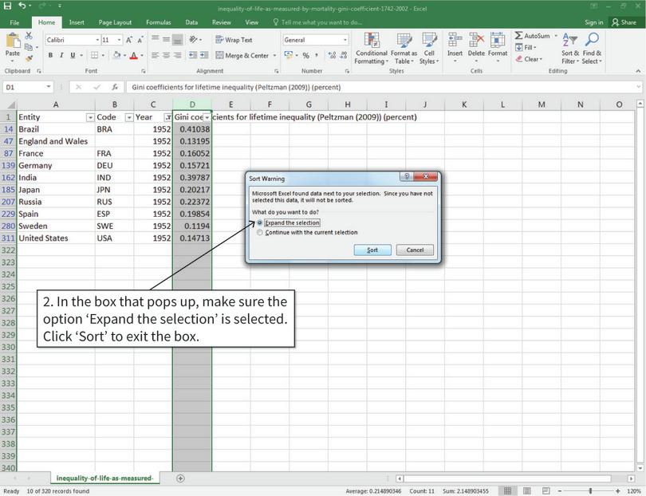Toggle bold formatting in the Font group
The height and width of the screenshot is (496, 646).
(49, 55)
